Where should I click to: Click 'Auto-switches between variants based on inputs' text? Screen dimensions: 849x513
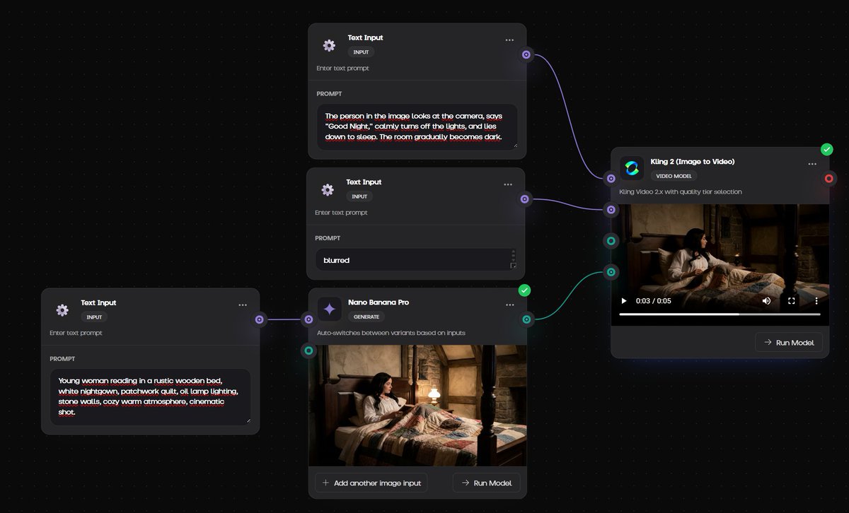391,333
